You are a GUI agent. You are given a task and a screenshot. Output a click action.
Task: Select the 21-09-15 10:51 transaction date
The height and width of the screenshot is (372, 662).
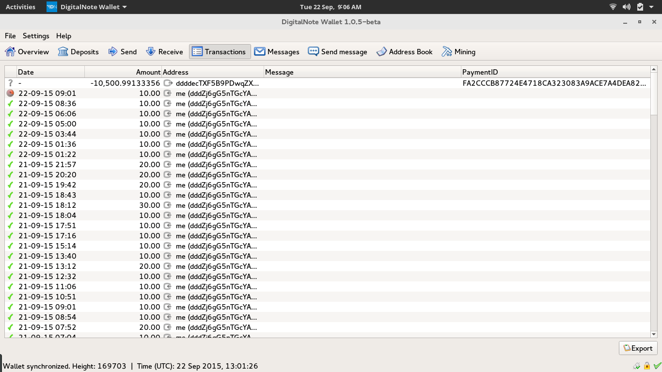pos(47,297)
